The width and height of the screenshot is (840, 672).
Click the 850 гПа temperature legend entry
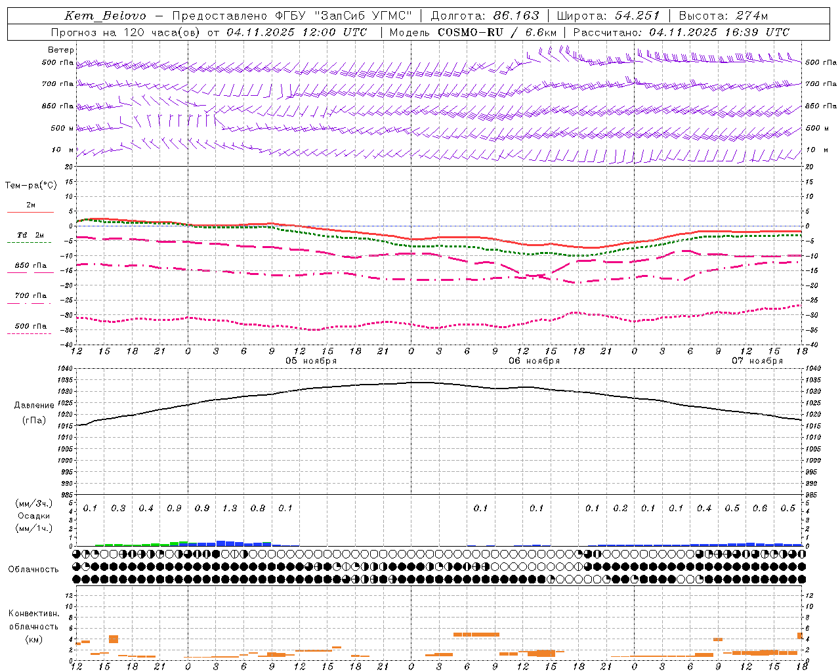tap(30, 266)
